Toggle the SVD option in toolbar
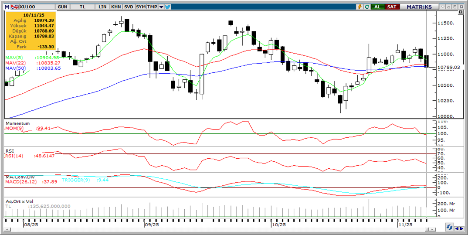468x235 pixels. (129, 7)
